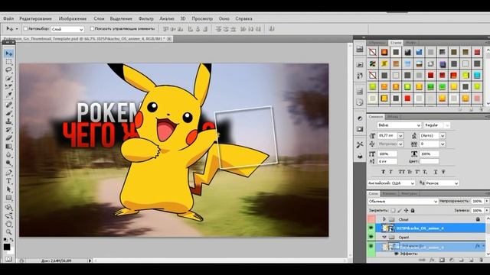The width and height of the screenshot is (490, 275).
Task: Click lock position icon in Layers panel
Action: [406, 211]
